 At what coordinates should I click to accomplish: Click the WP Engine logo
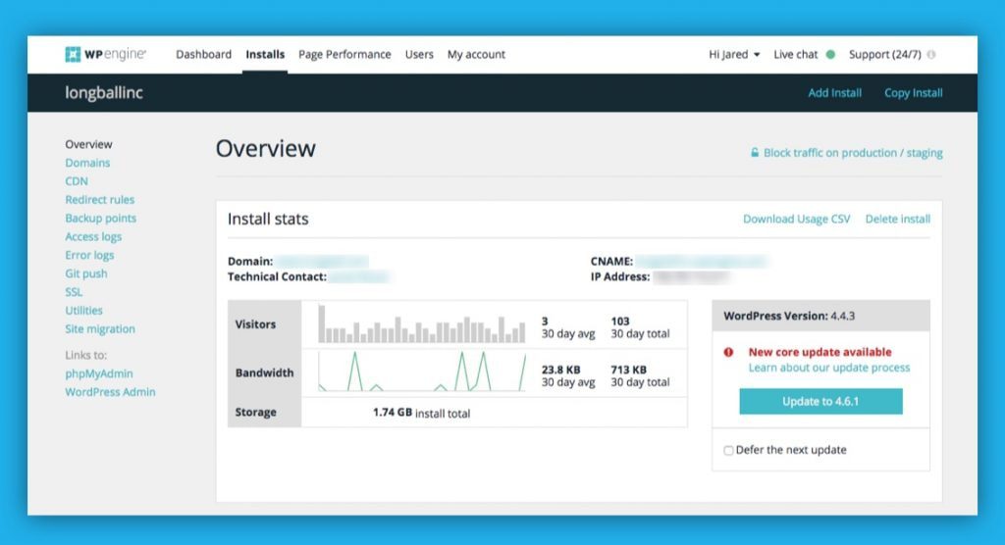[106, 55]
